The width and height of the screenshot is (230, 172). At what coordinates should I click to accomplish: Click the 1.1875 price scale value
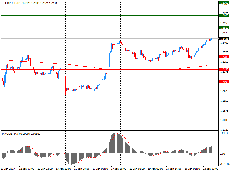coord(224,110)
